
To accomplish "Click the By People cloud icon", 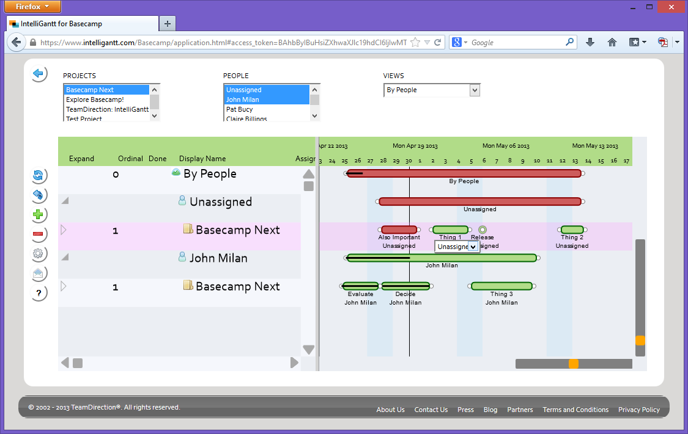I will pos(176,173).
